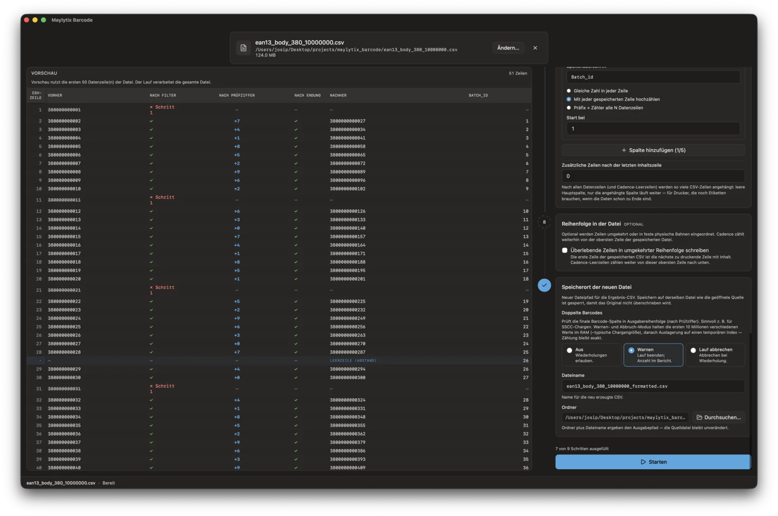Click the NACH ENDUNG column header
Screen dimensions: 778x516
click(x=307, y=95)
